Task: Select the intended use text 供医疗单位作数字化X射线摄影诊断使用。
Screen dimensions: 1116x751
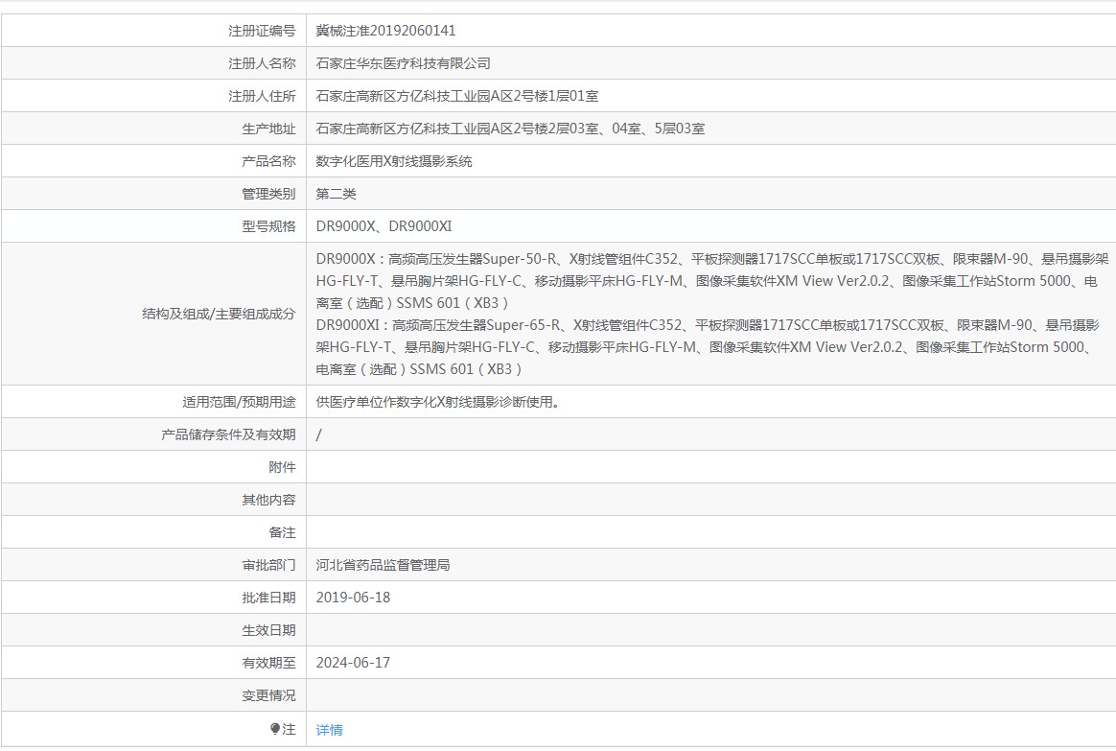Action: point(438,402)
